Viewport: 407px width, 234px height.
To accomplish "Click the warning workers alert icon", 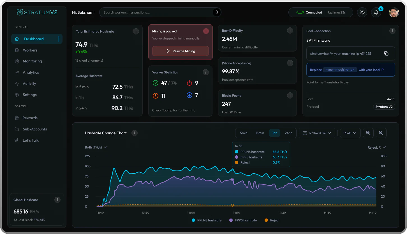I will [x=156, y=96].
